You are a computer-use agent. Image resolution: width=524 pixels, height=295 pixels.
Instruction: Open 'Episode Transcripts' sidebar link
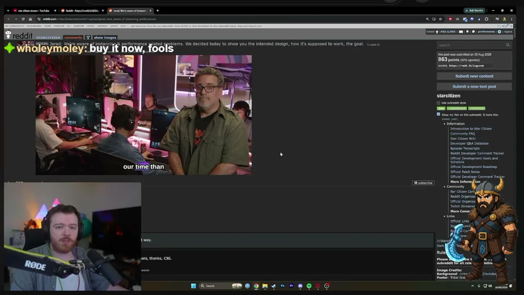tap(465, 148)
